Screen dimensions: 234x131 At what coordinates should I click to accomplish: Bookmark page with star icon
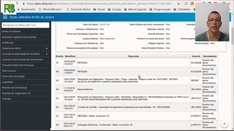point(178,4)
